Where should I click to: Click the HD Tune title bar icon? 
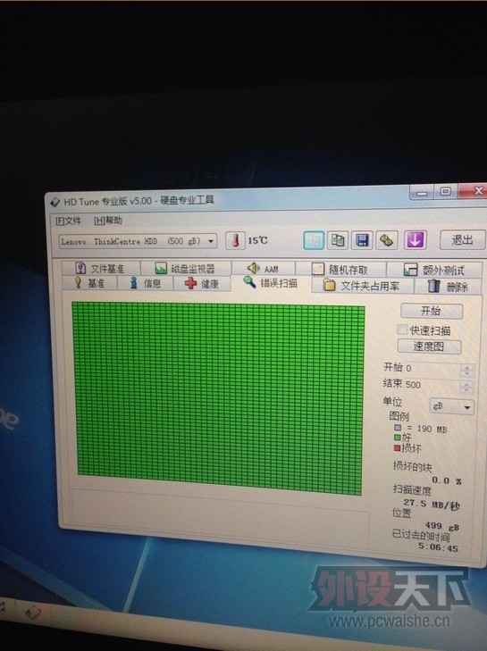click(55, 202)
